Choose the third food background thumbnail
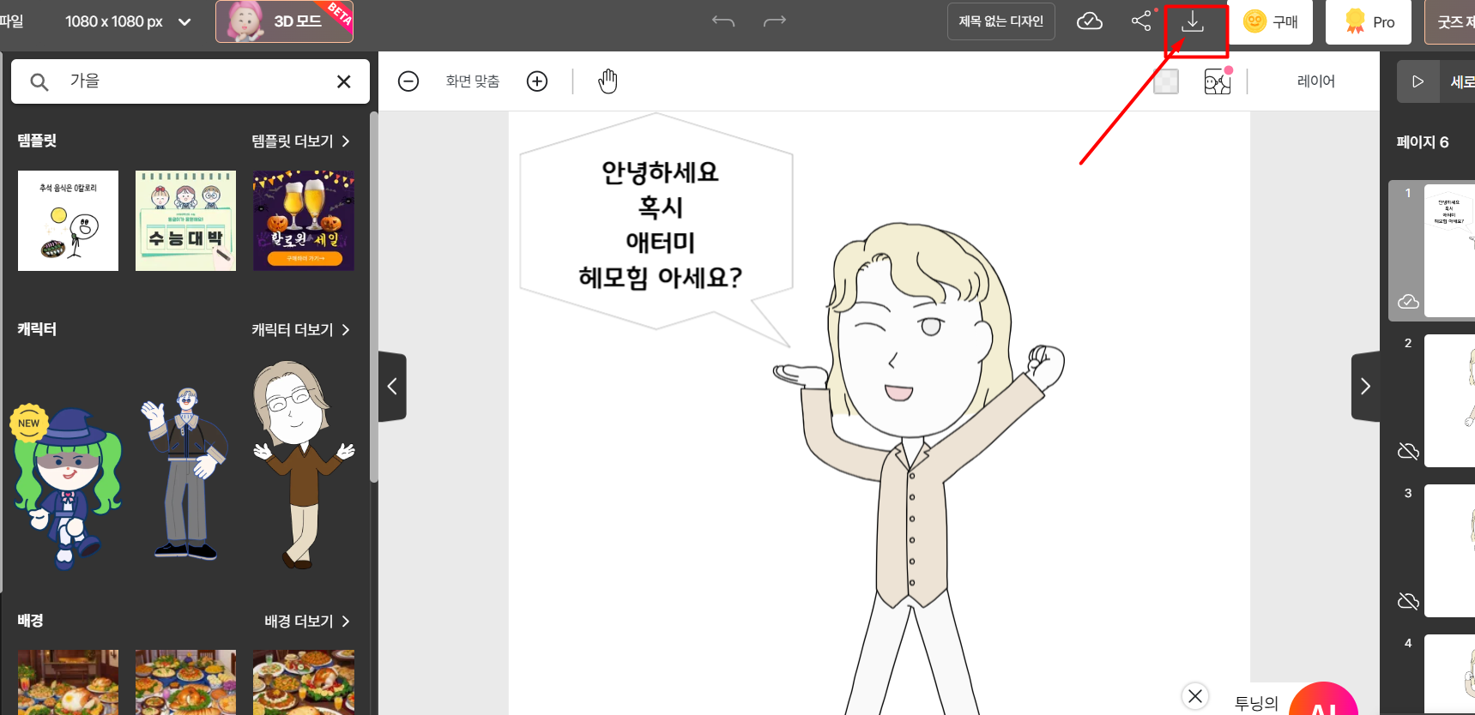1475x715 pixels. [304, 682]
